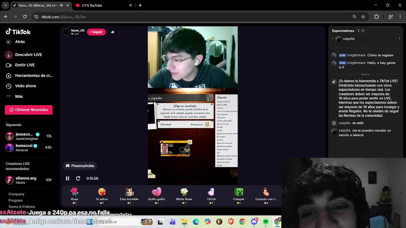The height and width of the screenshot is (228, 406).
Task: Open the tab search dropdown arrow
Action: pos(5,5)
